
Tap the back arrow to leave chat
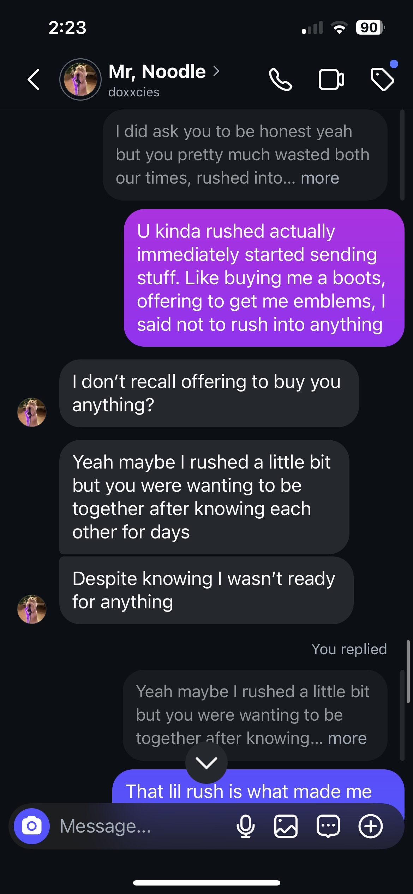34,79
